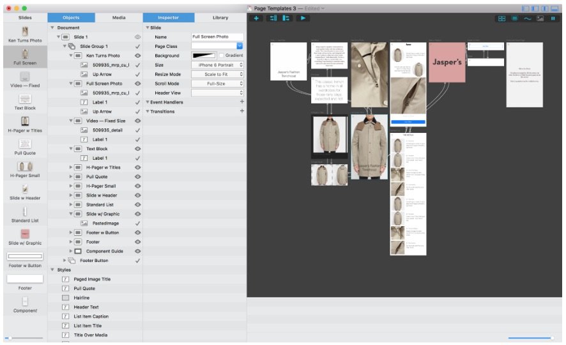This screenshot has width=566, height=345.
Task: Toggle the checkmark for Slide Group 1
Action: [x=137, y=46]
